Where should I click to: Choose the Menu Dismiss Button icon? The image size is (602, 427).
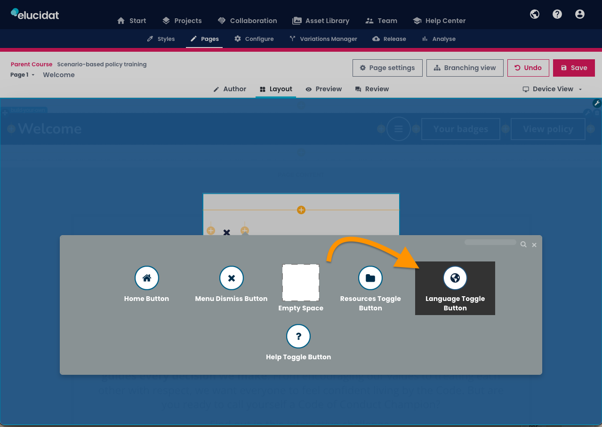coord(231,278)
